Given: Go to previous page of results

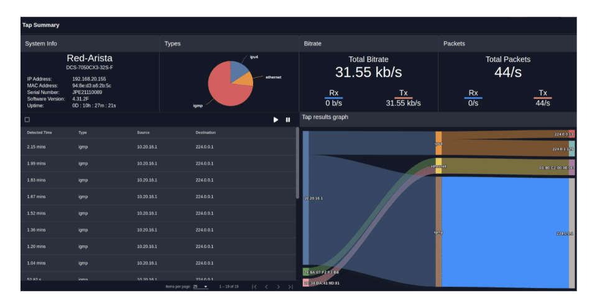Looking at the screenshot, I should pos(266,287).
